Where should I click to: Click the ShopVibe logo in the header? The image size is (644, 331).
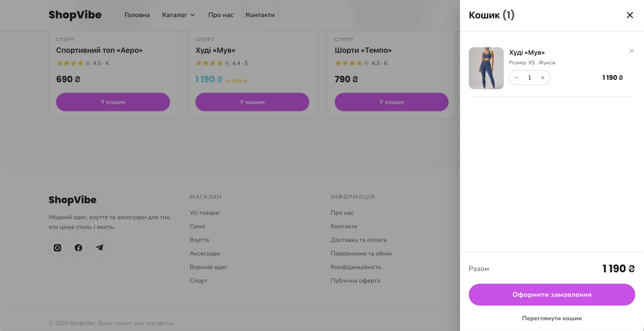pos(75,15)
